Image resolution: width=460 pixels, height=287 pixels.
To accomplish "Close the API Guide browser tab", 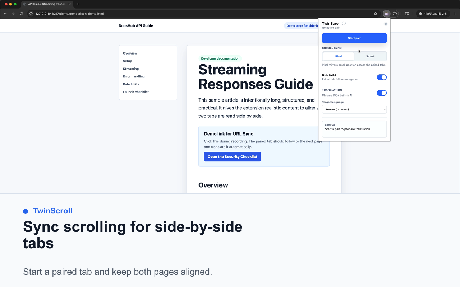I will [70, 4].
